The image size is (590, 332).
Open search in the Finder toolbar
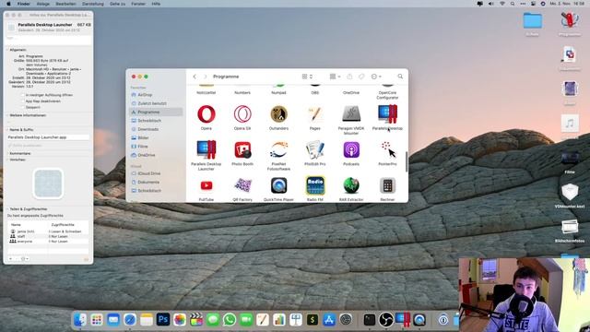[400, 77]
